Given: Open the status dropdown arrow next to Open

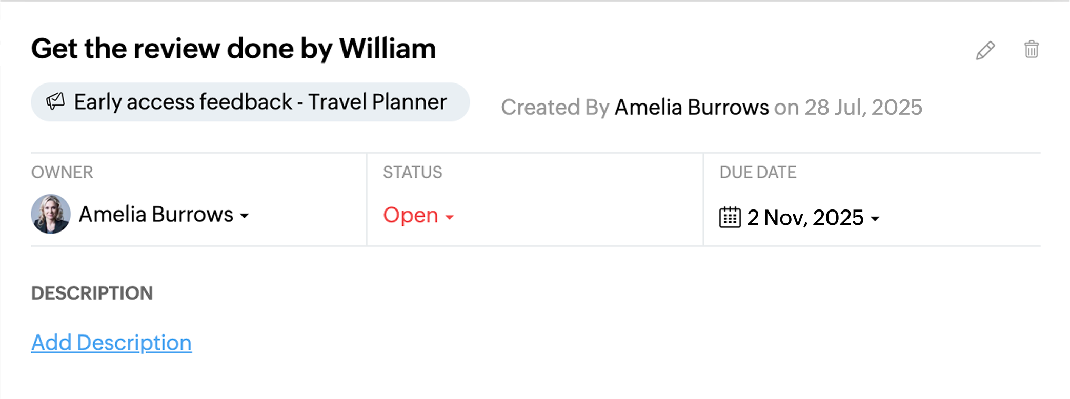Looking at the screenshot, I should pos(450,217).
